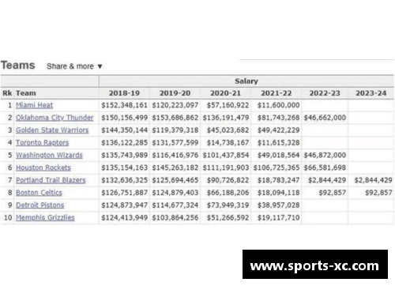Click the Houston Rockets link
The width and height of the screenshot is (395, 286).
(43, 167)
